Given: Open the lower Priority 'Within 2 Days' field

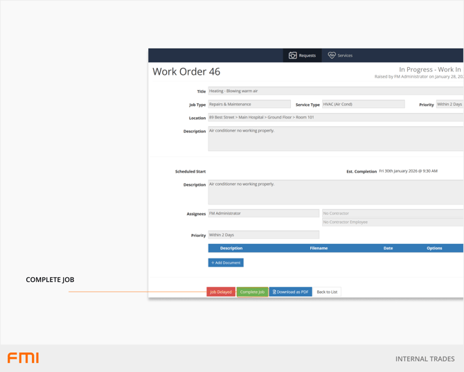Looking at the screenshot, I should pos(263,235).
